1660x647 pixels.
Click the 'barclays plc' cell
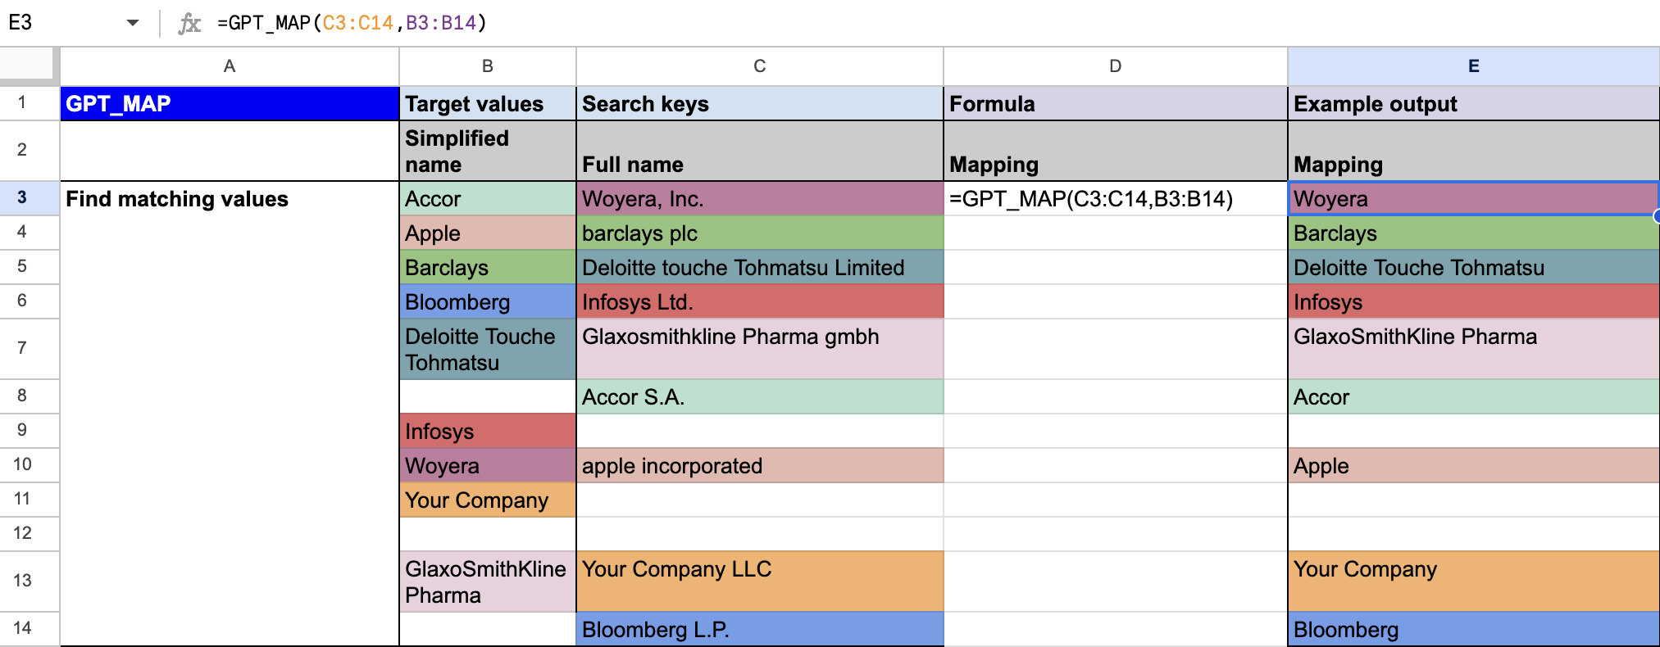click(x=760, y=233)
